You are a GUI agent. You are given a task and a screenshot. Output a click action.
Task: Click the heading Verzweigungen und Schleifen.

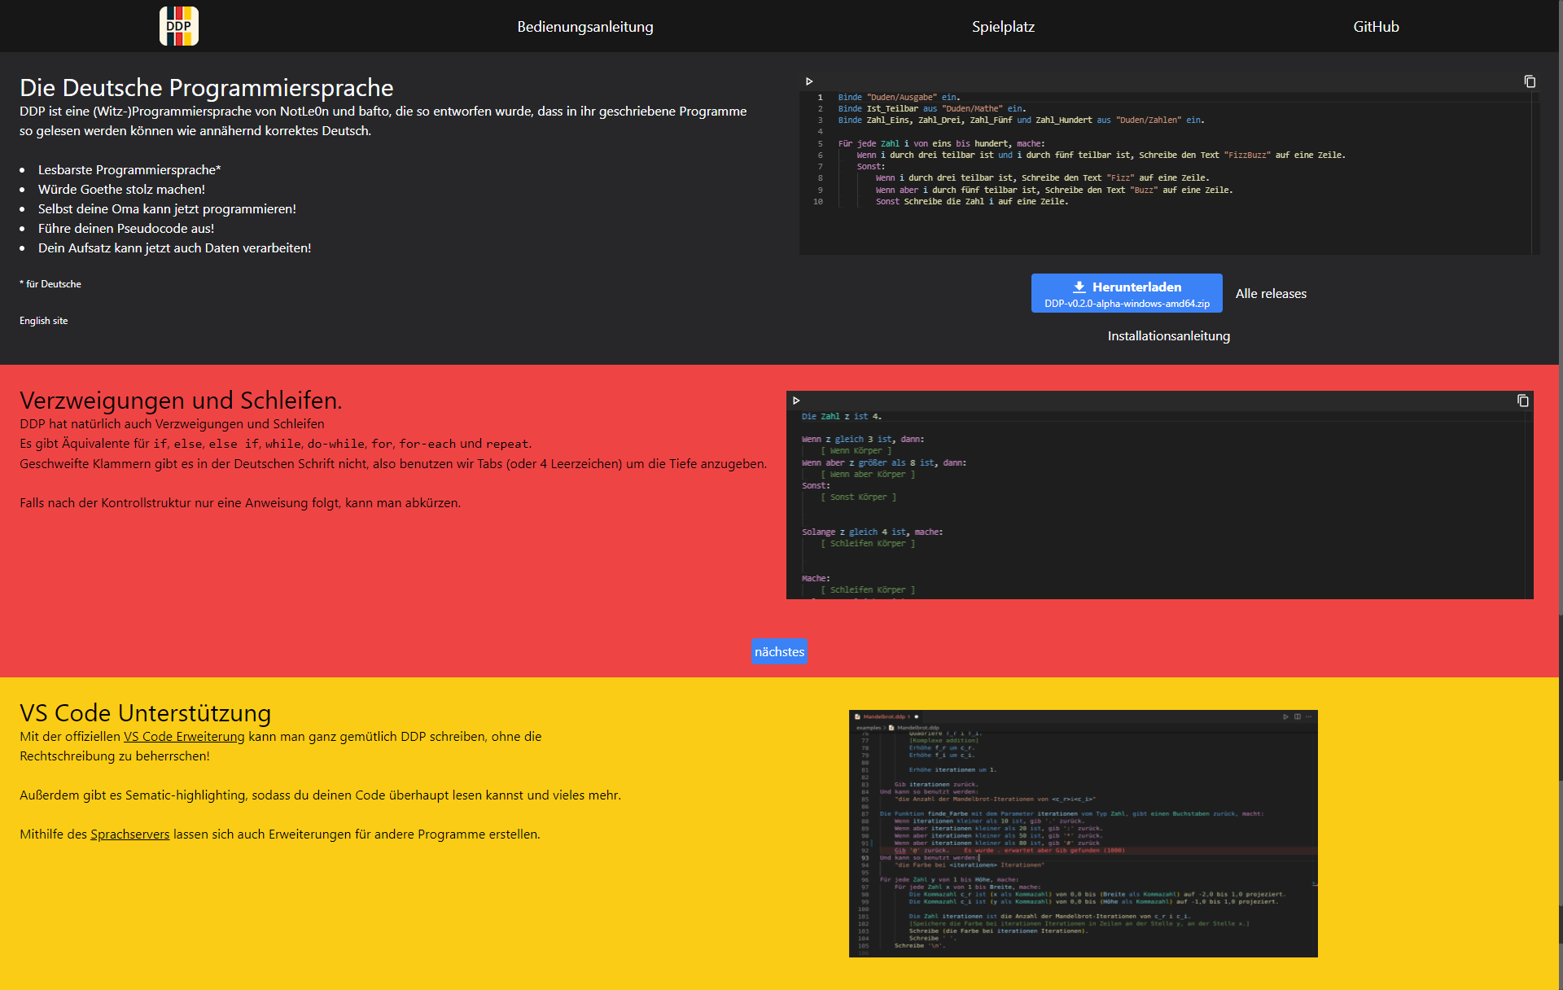pos(181,400)
